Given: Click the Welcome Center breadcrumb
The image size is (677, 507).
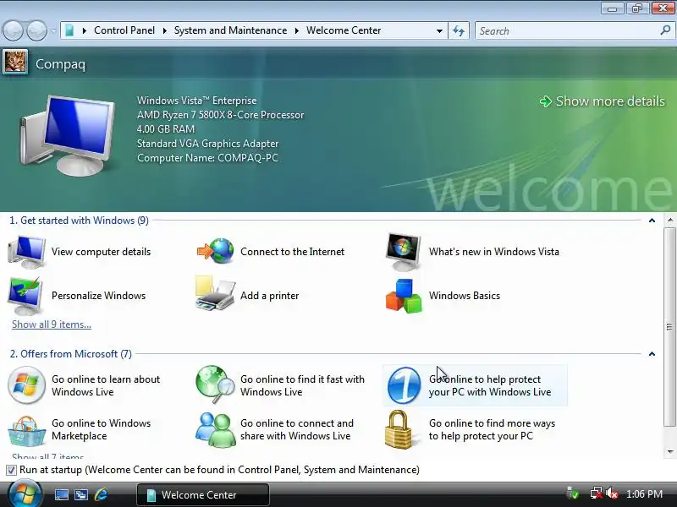Looking at the screenshot, I should point(344,30).
